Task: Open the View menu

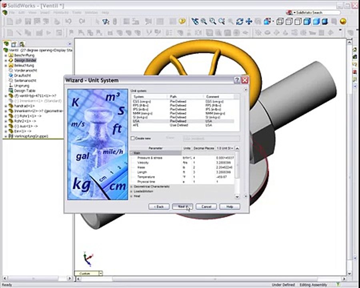Action: tap(32, 13)
